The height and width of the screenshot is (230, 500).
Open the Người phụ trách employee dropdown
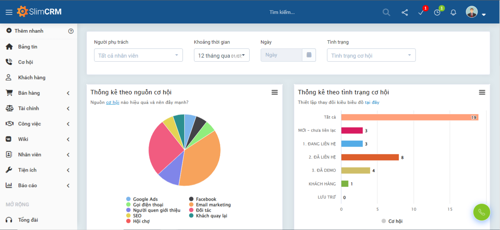[138, 55]
